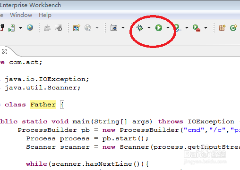Click the External Tools run icon with toolbox
Screen dimensions: 240x170
(x=197, y=28)
